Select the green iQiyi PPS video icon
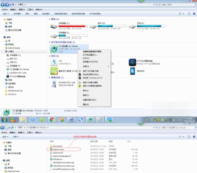Image resolution: width=197 pixels, height=173 pixels. coord(54,71)
